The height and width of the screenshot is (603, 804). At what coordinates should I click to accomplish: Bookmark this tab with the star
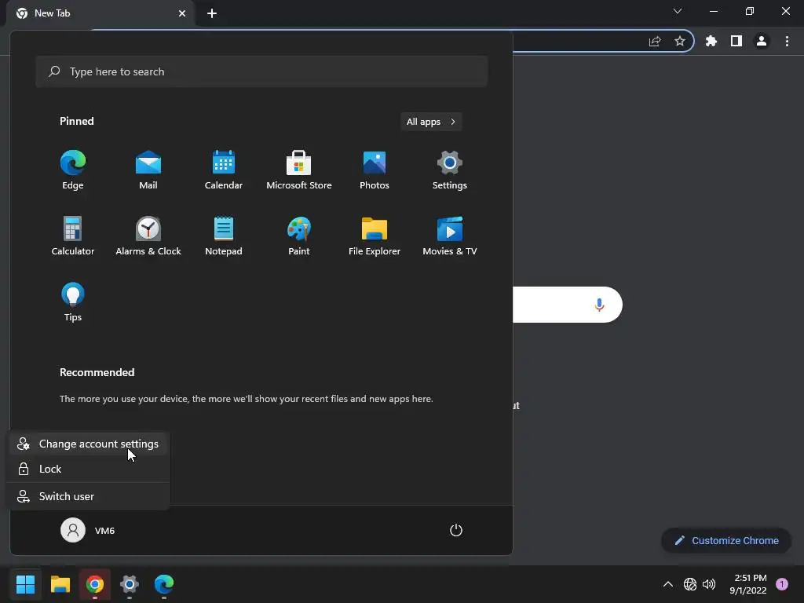tap(680, 41)
